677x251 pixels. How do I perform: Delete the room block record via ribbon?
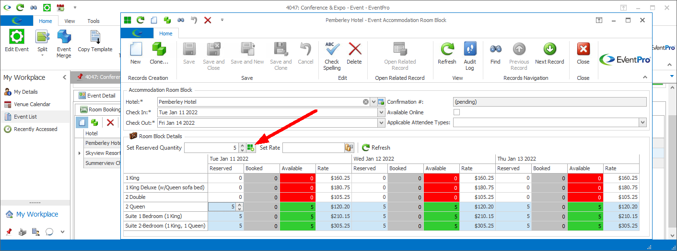click(x=354, y=53)
